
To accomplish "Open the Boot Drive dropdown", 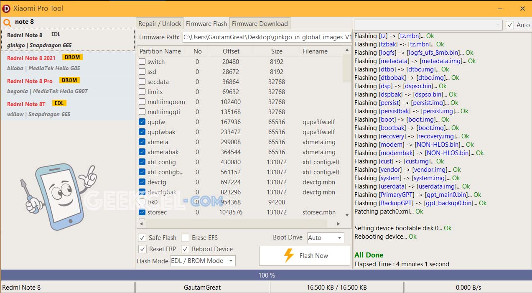I will coord(326,238).
